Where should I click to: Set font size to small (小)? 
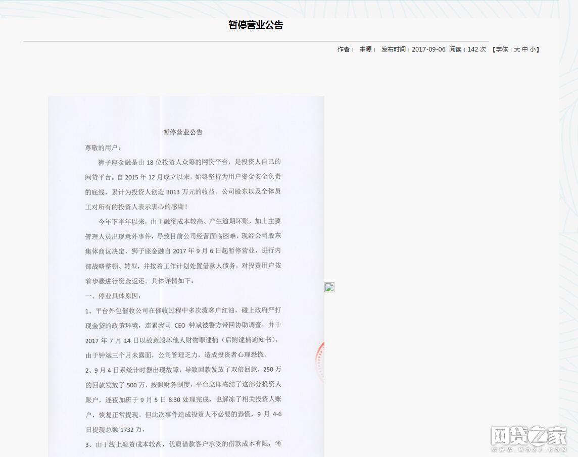pos(533,49)
